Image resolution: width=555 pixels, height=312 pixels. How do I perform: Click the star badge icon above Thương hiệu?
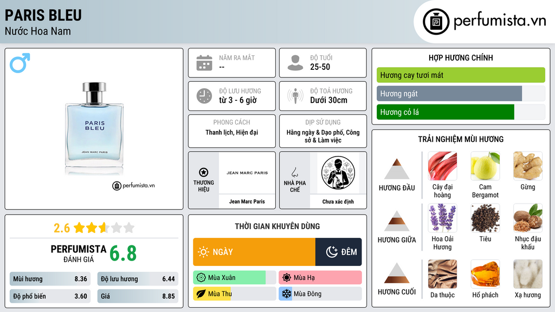click(204, 172)
